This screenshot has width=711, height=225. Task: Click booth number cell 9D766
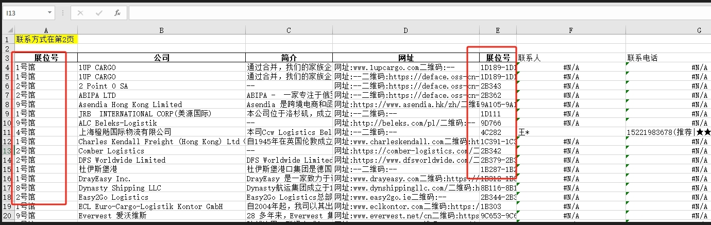(x=498, y=123)
